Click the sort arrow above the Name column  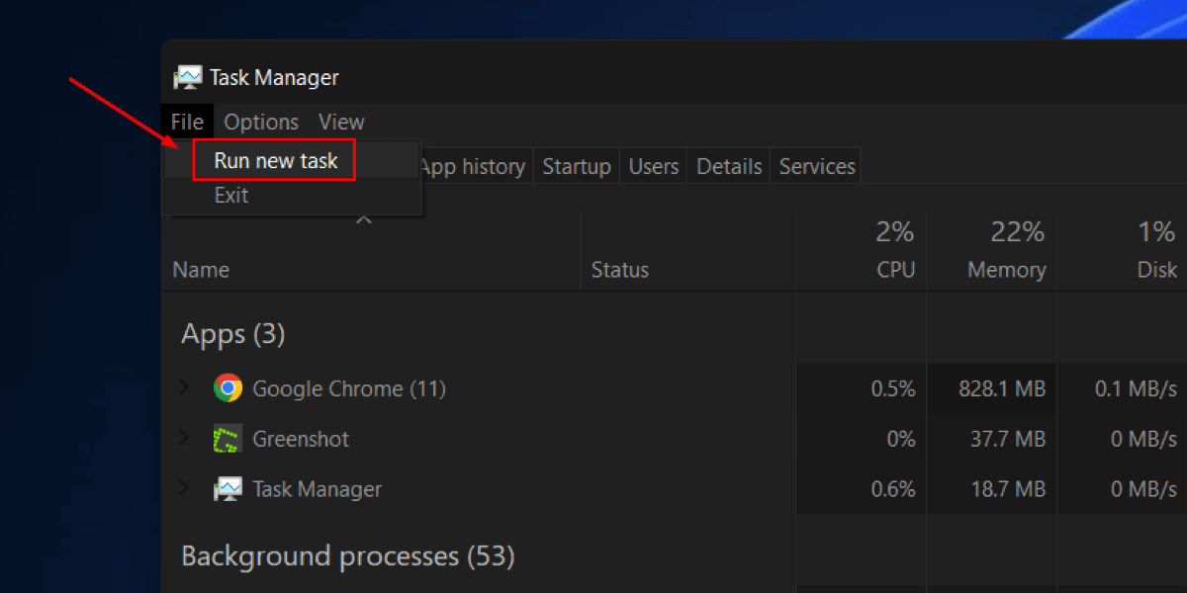pyautogui.click(x=363, y=217)
